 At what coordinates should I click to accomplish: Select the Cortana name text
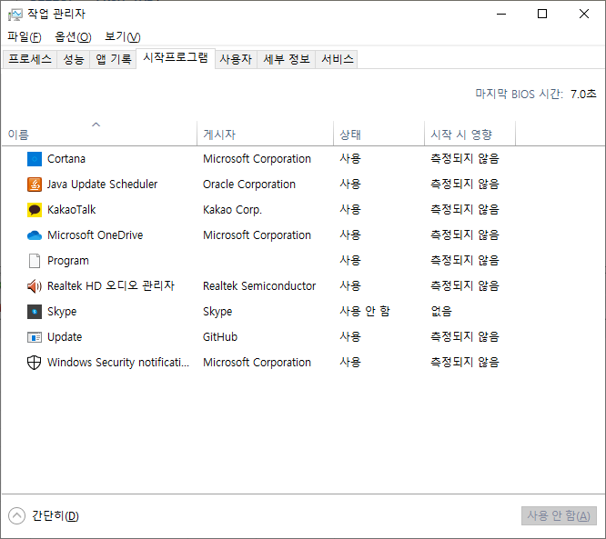(66, 159)
